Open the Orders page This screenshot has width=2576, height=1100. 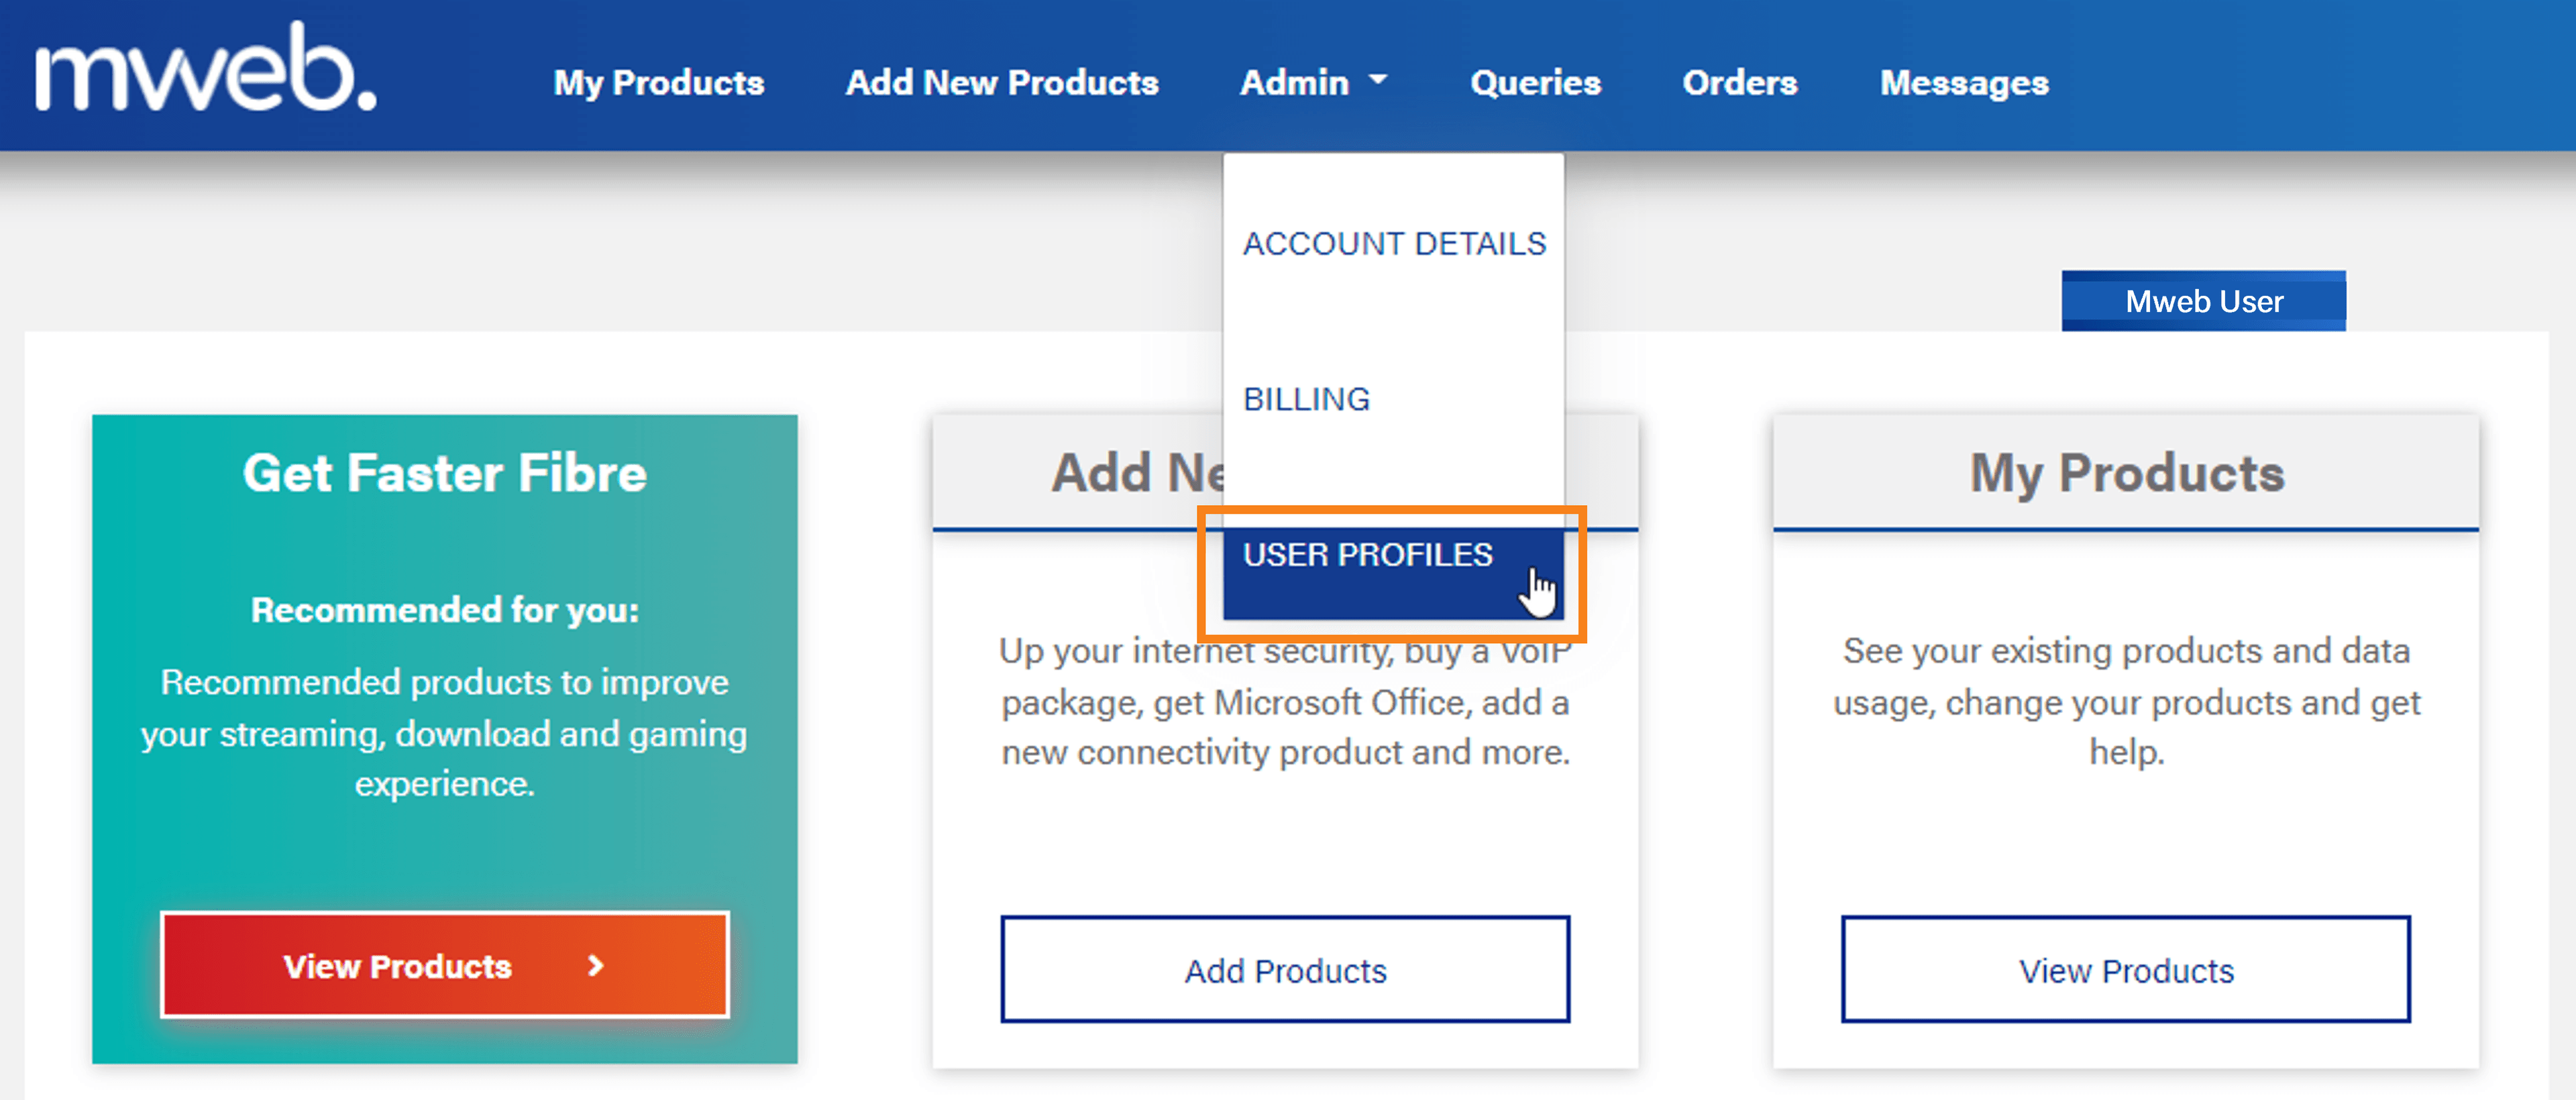1740,83
